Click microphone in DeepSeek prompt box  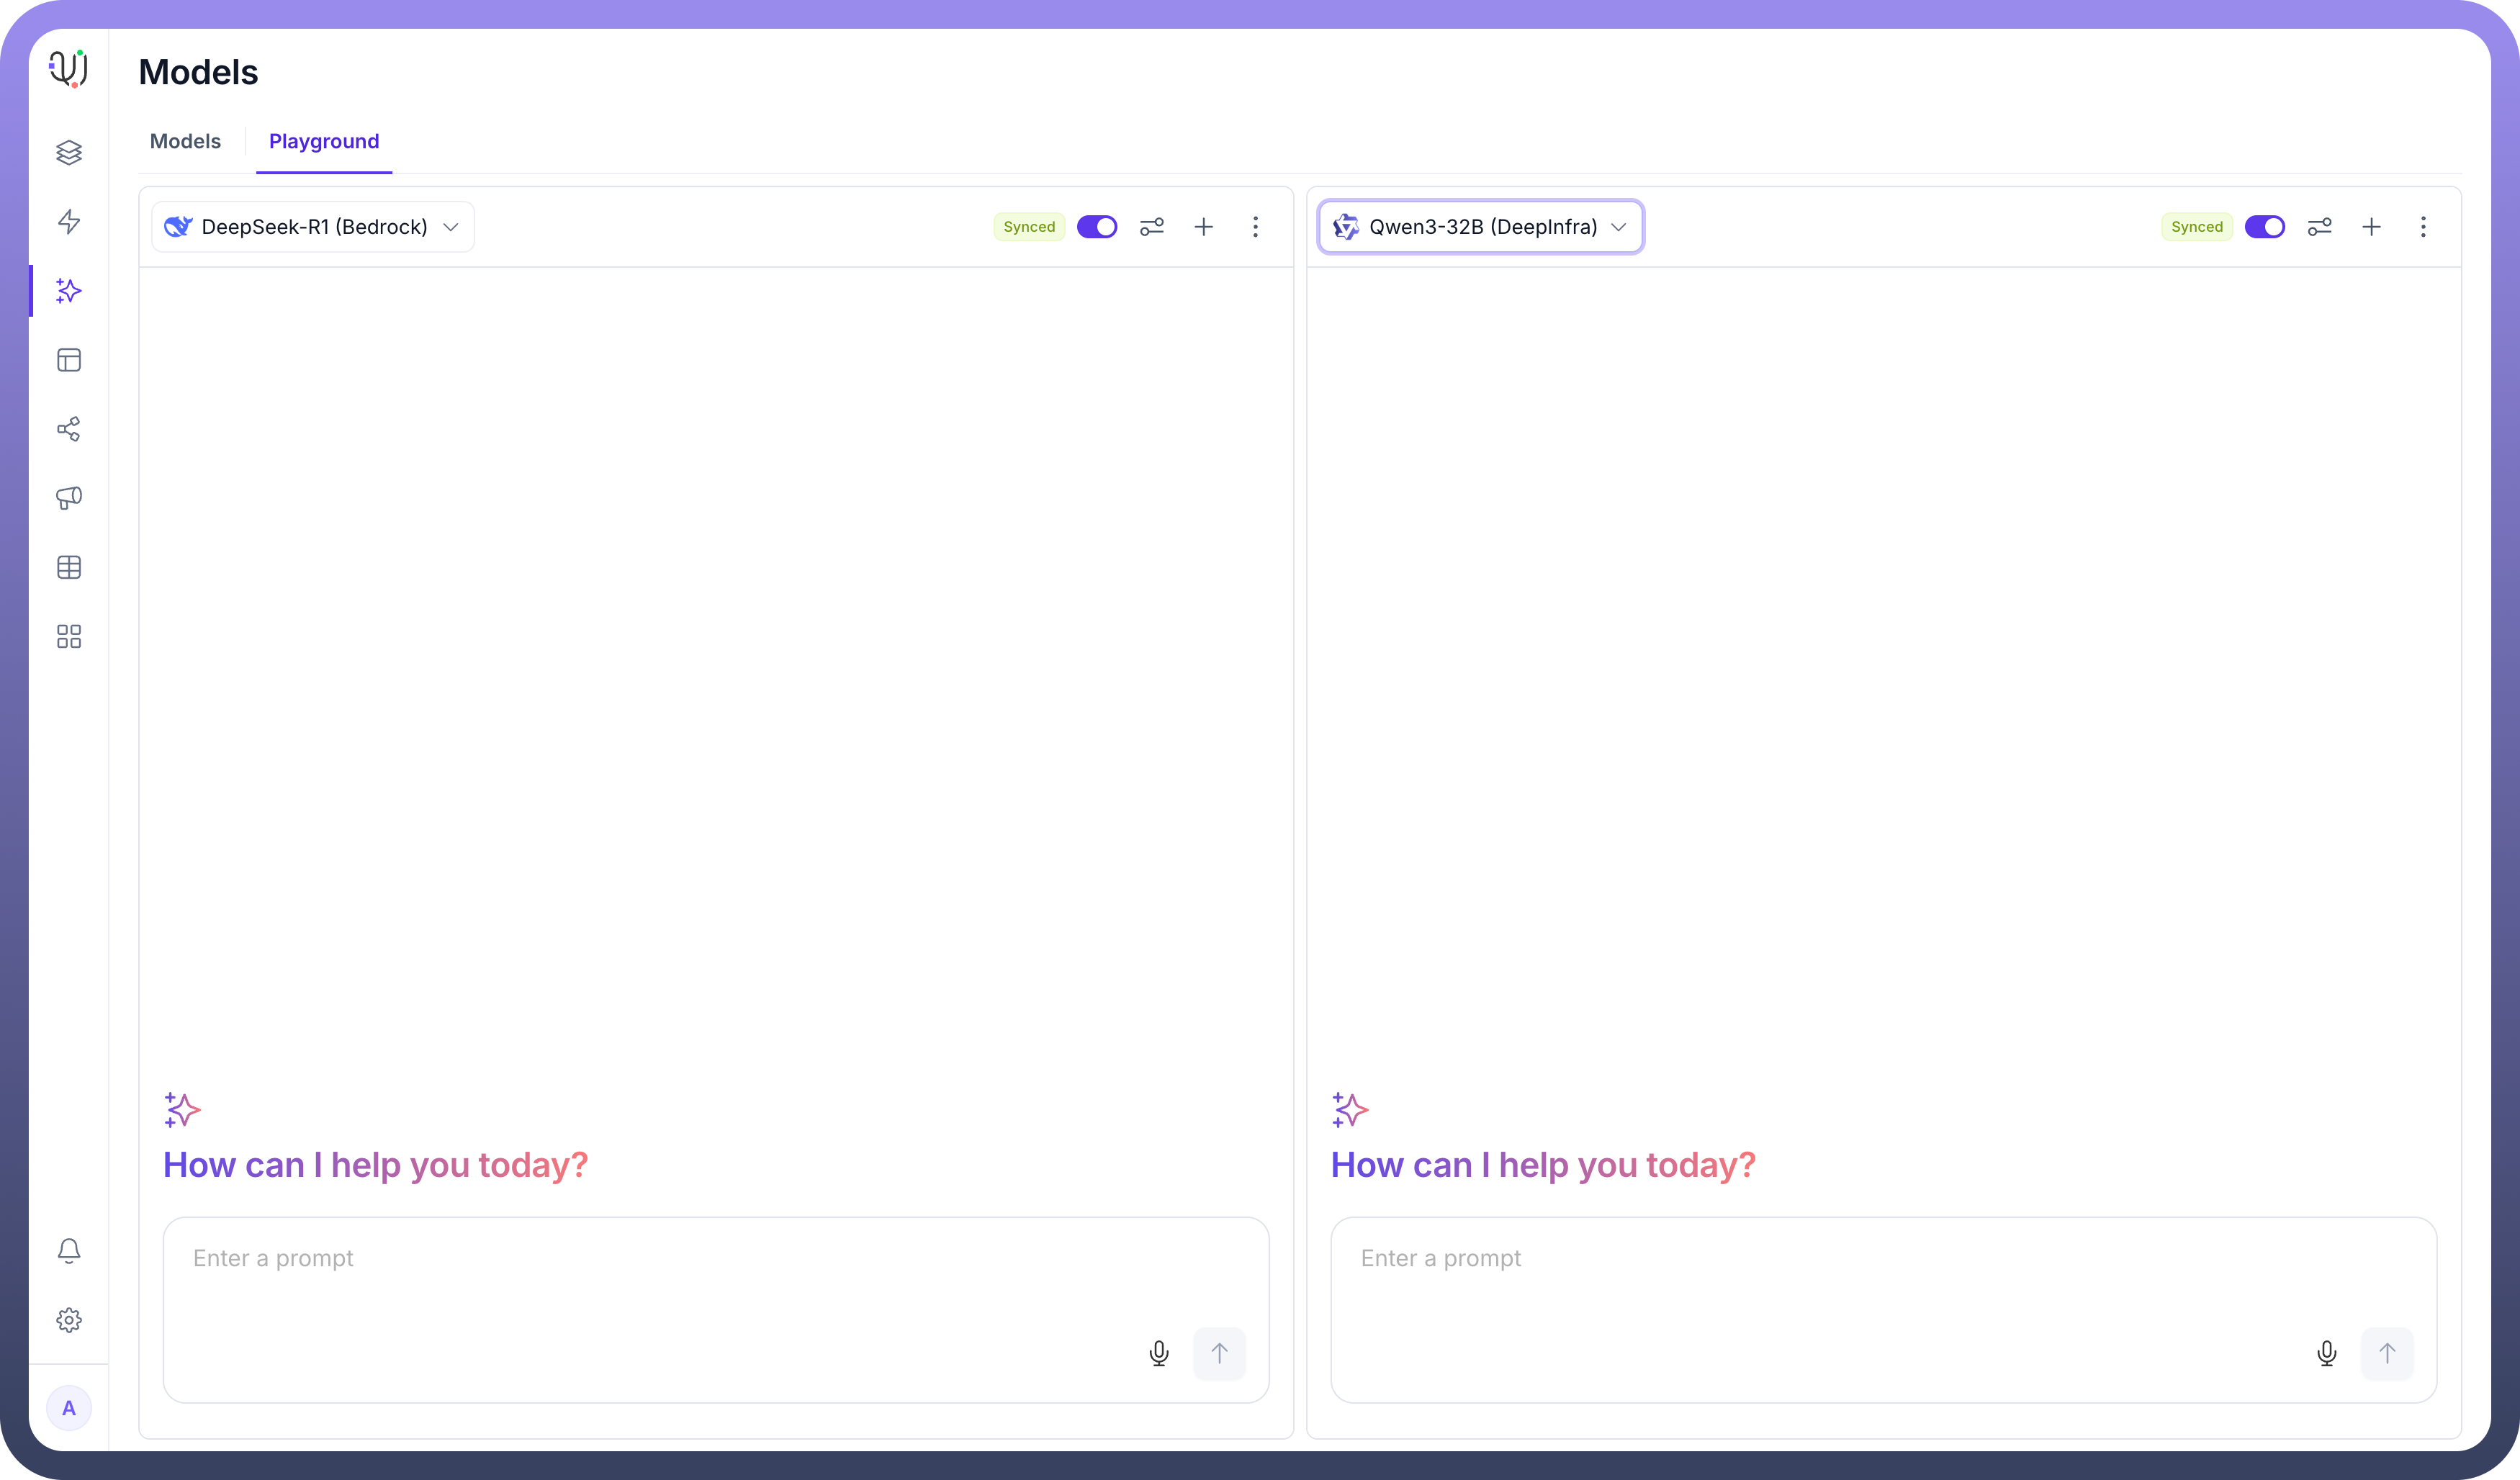[x=1158, y=1353]
